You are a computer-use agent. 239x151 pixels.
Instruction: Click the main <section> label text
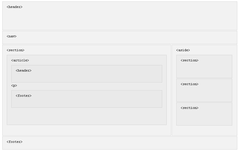coord(15,50)
